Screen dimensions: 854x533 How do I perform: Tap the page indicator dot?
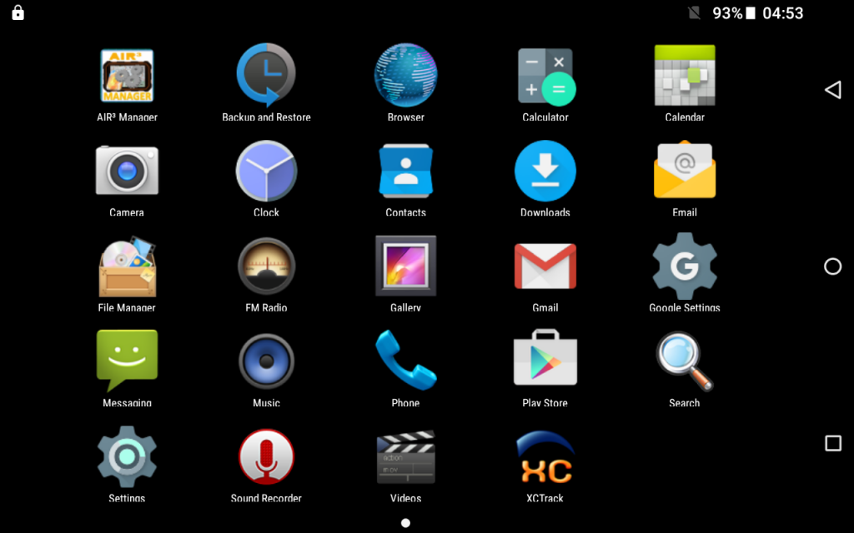[406, 523]
